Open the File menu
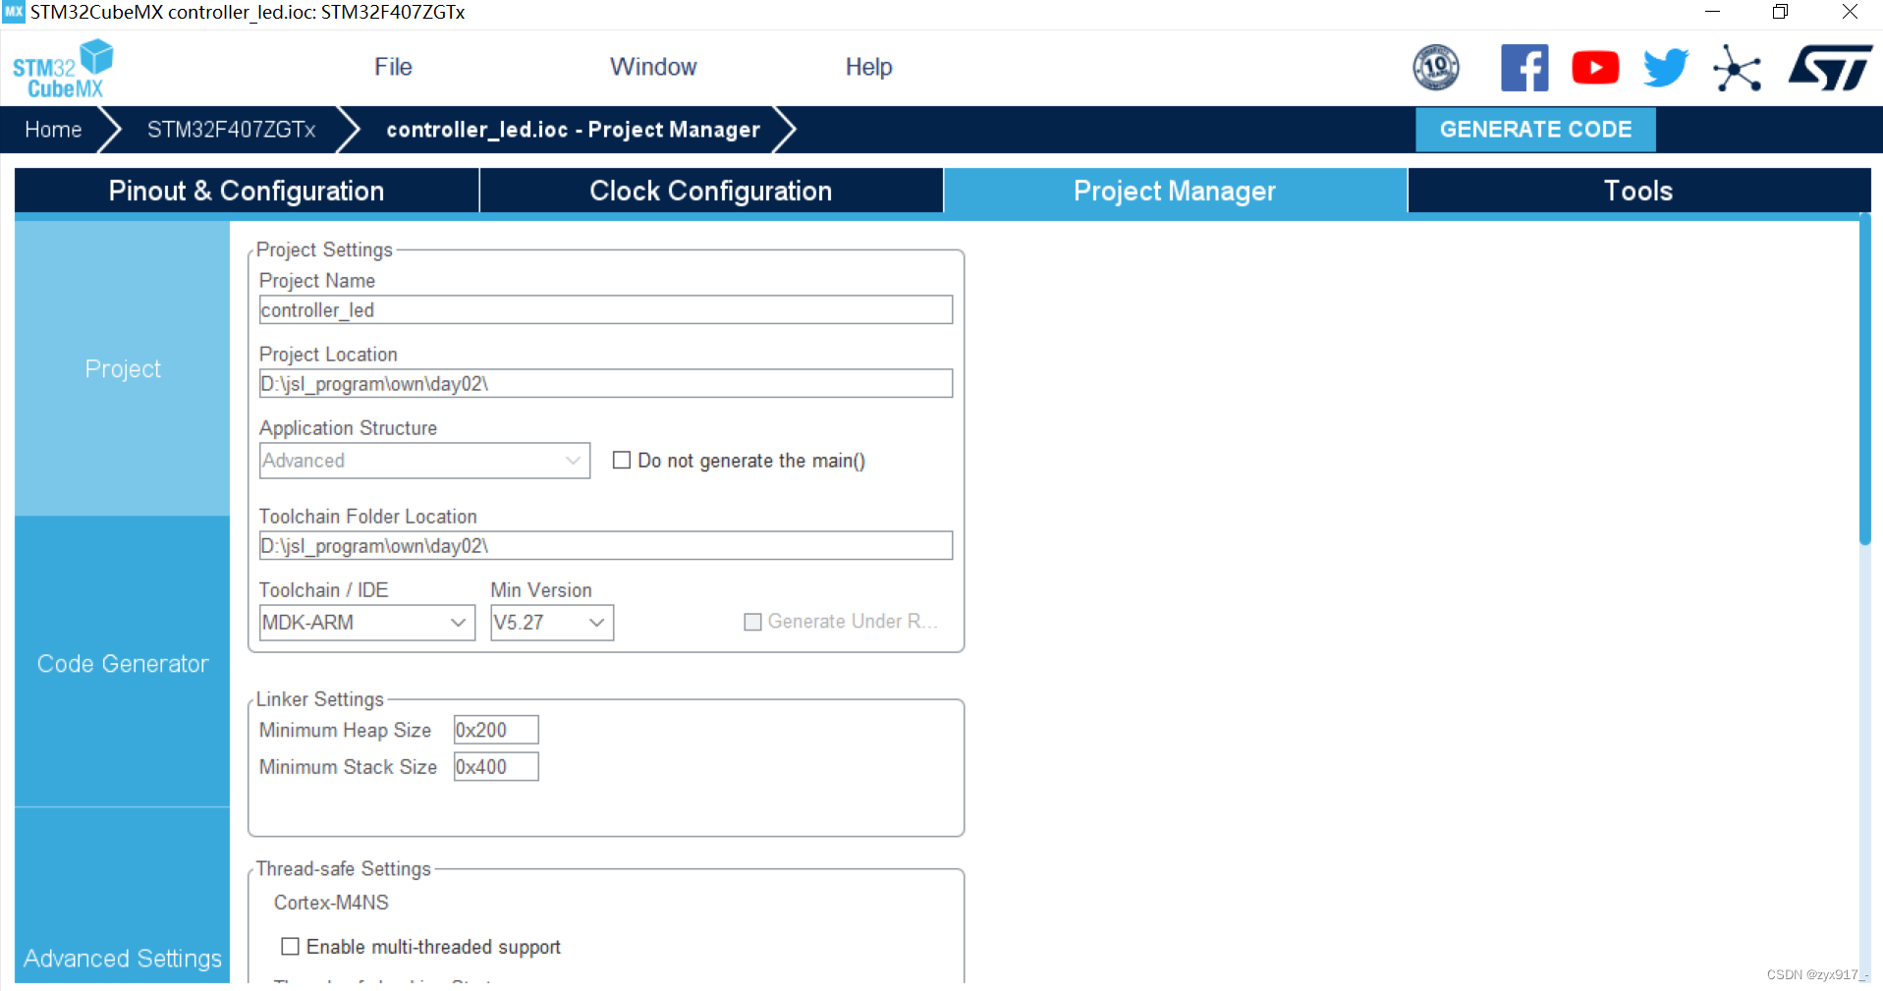The height and width of the screenshot is (991, 1883). point(393,67)
